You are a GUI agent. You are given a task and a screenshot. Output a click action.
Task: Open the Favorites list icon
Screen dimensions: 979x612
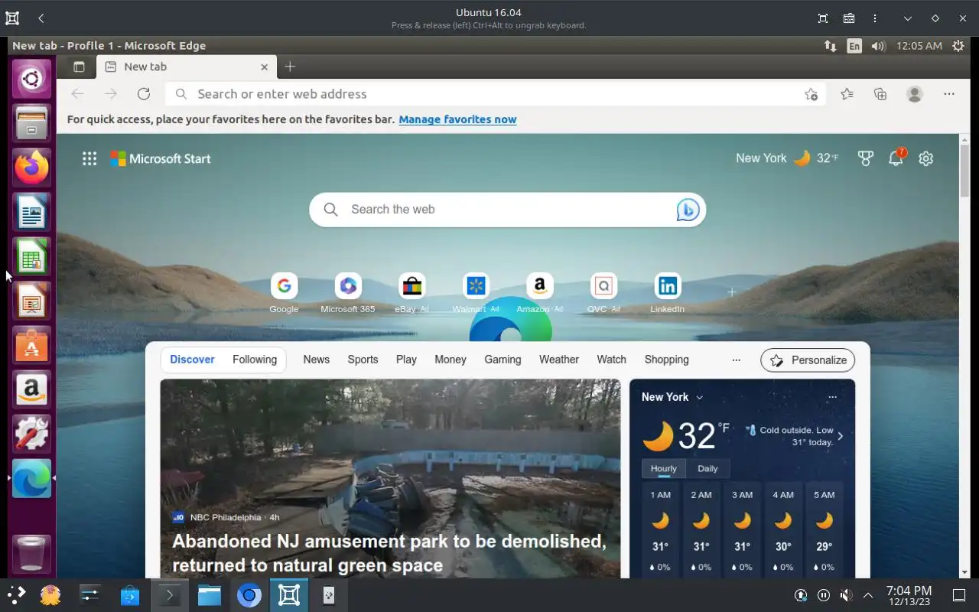click(x=847, y=94)
